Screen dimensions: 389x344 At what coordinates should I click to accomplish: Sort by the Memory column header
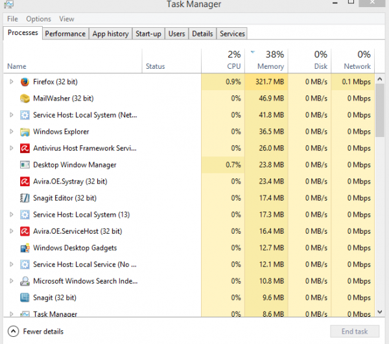click(x=266, y=61)
